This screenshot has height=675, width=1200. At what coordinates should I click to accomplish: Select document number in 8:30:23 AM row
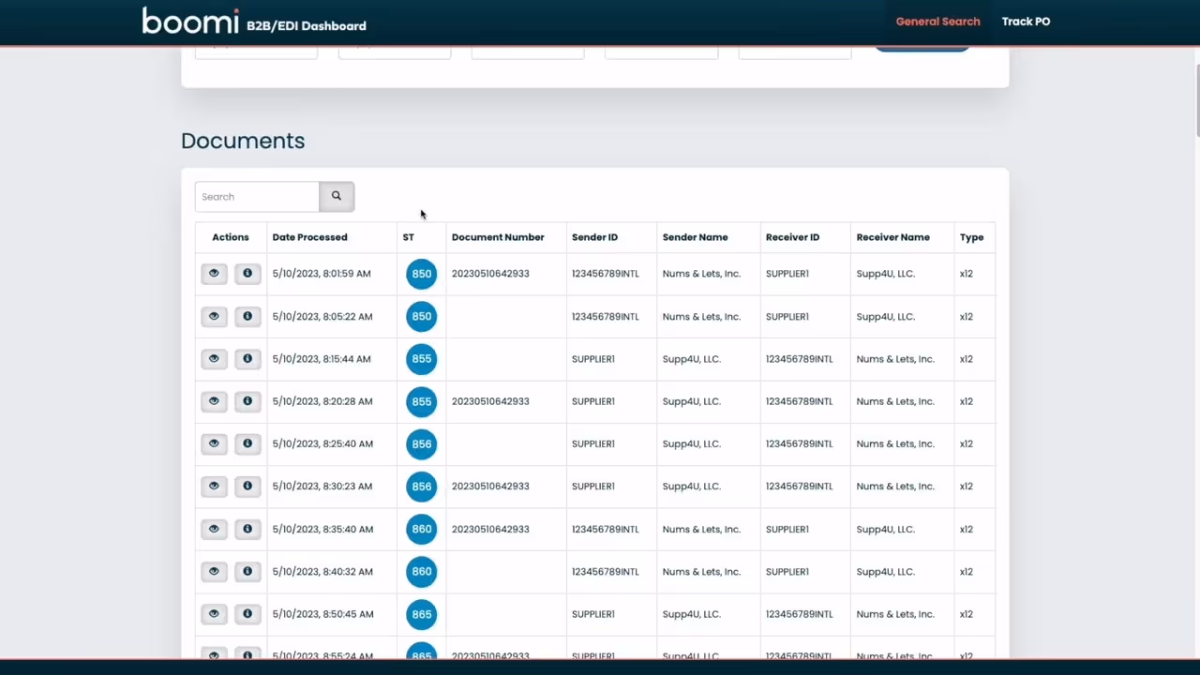click(490, 487)
